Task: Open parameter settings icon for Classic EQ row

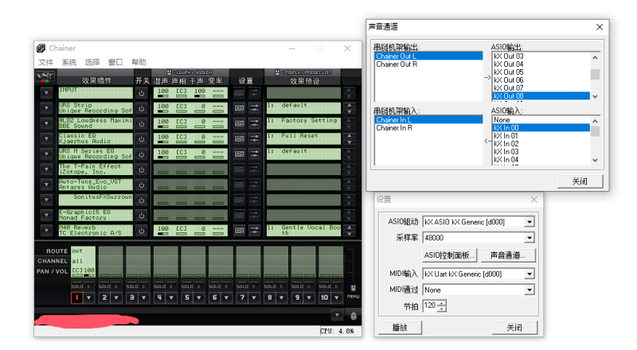Action: [254, 138]
